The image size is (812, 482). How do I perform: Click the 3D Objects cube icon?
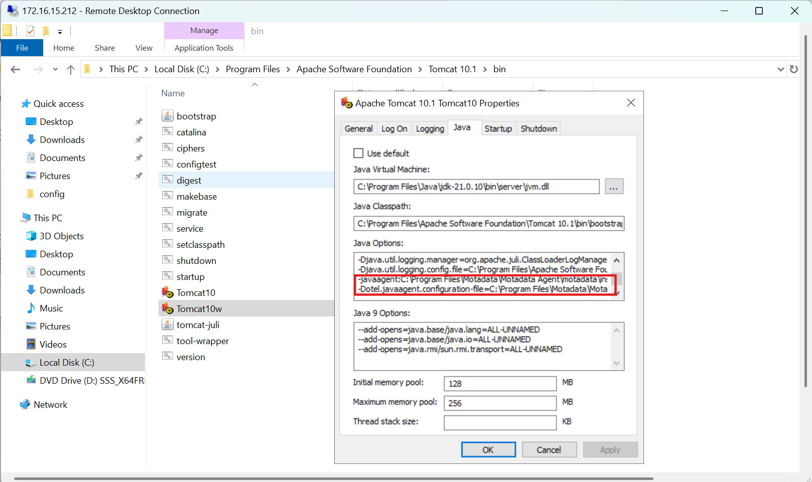[x=31, y=236]
